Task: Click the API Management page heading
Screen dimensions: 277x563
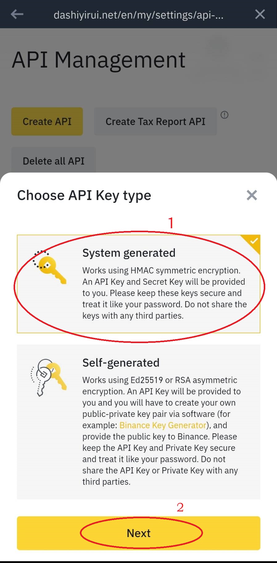Action: tap(99, 60)
